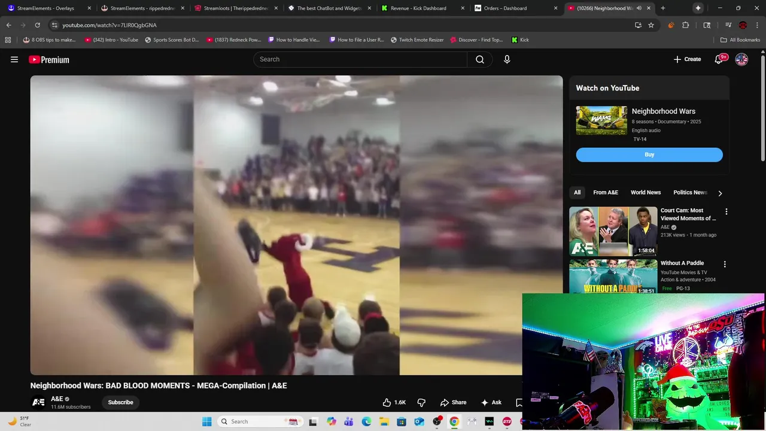The height and width of the screenshot is (431, 766).
Task: Install app icon in address bar
Action: click(638, 25)
